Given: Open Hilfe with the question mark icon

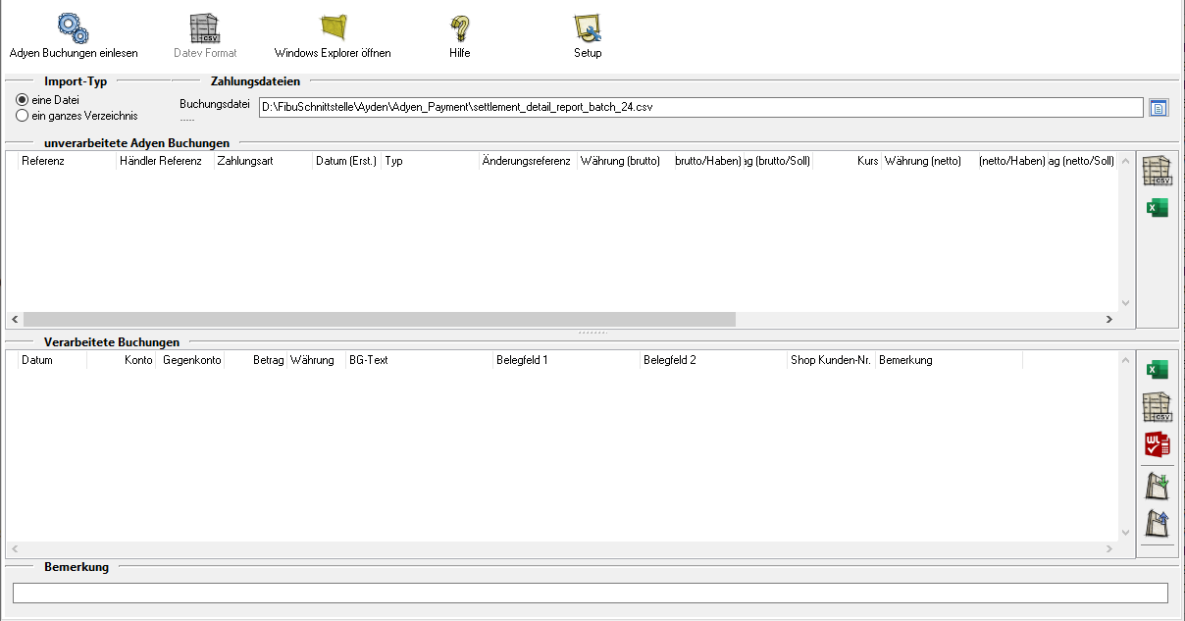Looking at the screenshot, I should click(460, 27).
